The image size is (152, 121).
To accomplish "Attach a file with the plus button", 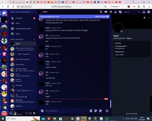I will tap(42, 111).
